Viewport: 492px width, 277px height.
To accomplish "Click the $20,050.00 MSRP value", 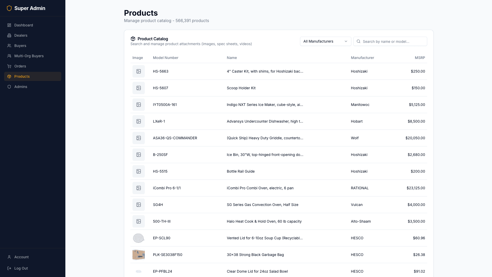I will [415, 138].
